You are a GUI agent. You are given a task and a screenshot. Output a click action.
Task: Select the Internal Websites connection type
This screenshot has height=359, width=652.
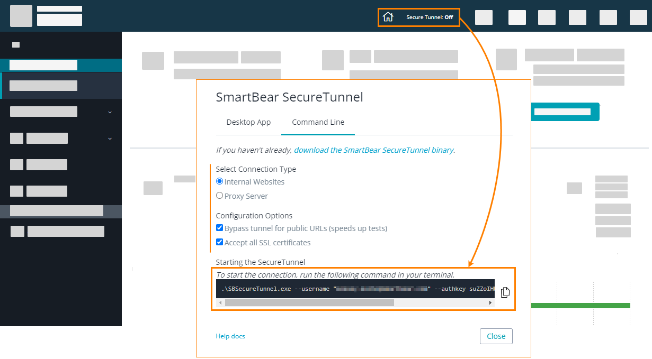coord(220,181)
